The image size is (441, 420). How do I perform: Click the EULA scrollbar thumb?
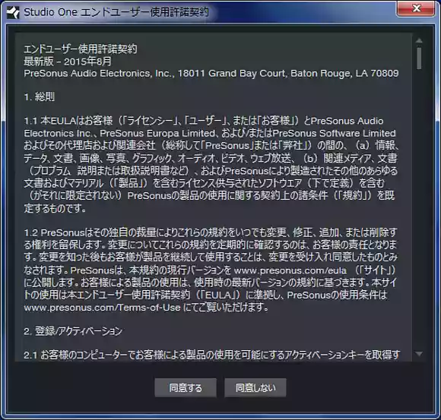pyautogui.click(x=419, y=58)
